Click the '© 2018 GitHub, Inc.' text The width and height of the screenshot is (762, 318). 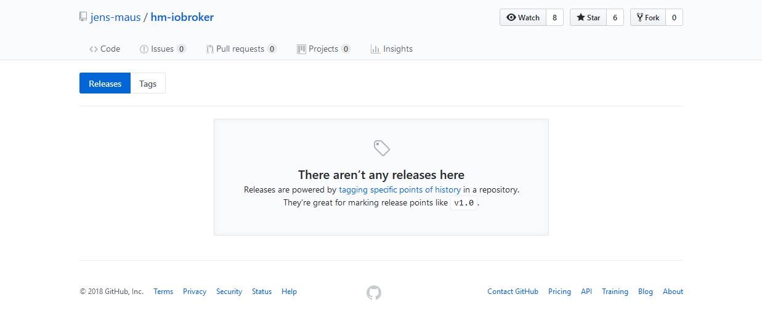click(x=111, y=292)
